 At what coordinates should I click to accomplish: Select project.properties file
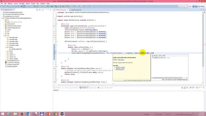pos(11,66)
